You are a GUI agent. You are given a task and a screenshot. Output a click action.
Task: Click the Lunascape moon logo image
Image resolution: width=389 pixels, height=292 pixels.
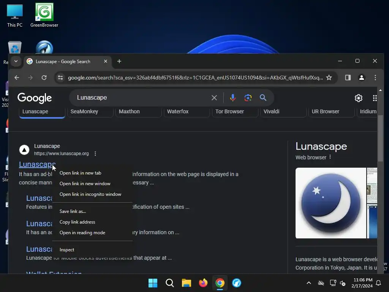coord(331,203)
